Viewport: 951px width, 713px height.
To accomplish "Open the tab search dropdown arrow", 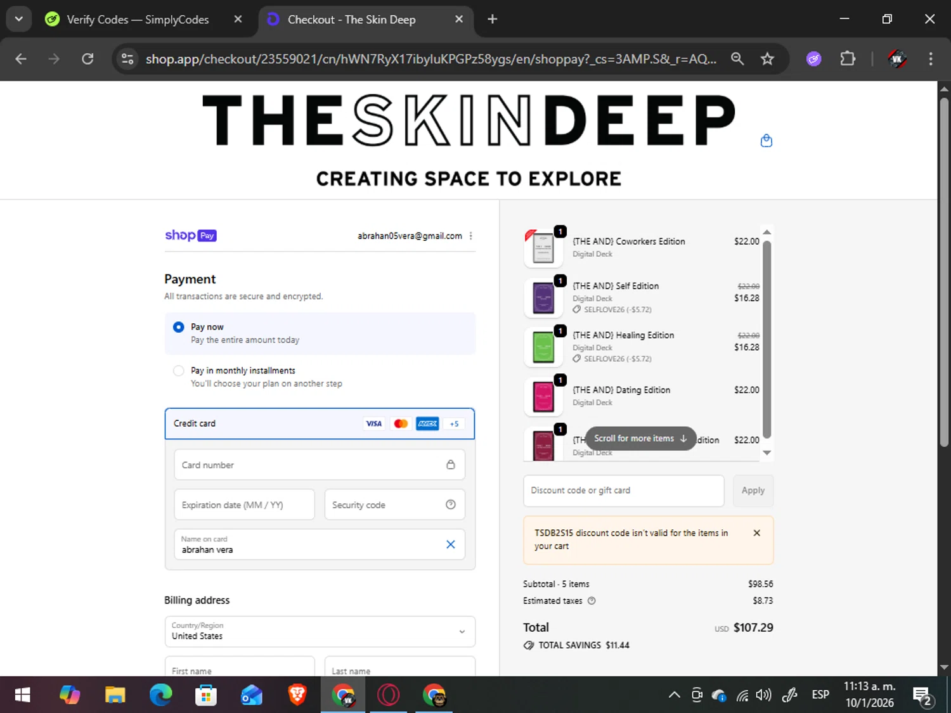I will [19, 19].
